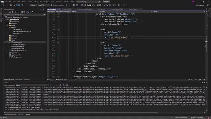
Task: Switch to the CartItemAddedMessage.cs editor tab
Action: point(85,9)
